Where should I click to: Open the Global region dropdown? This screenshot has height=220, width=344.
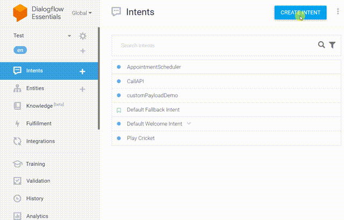(x=82, y=13)
